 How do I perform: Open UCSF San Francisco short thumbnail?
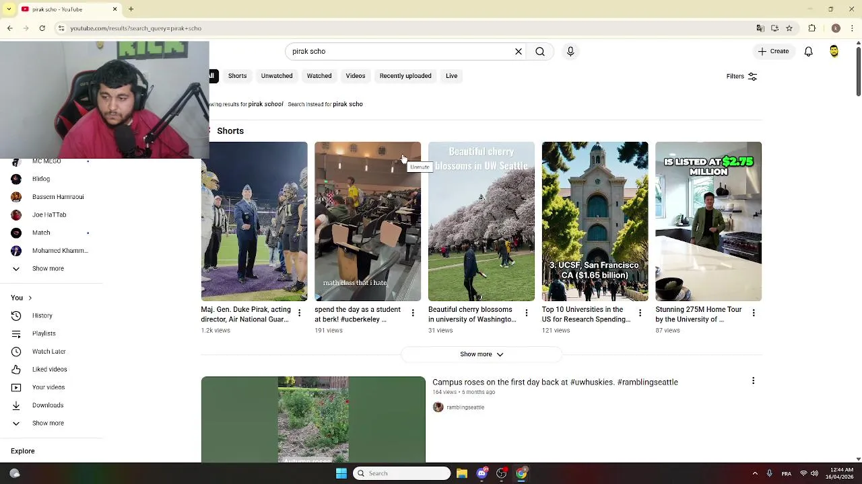click(x=595, y=221)
